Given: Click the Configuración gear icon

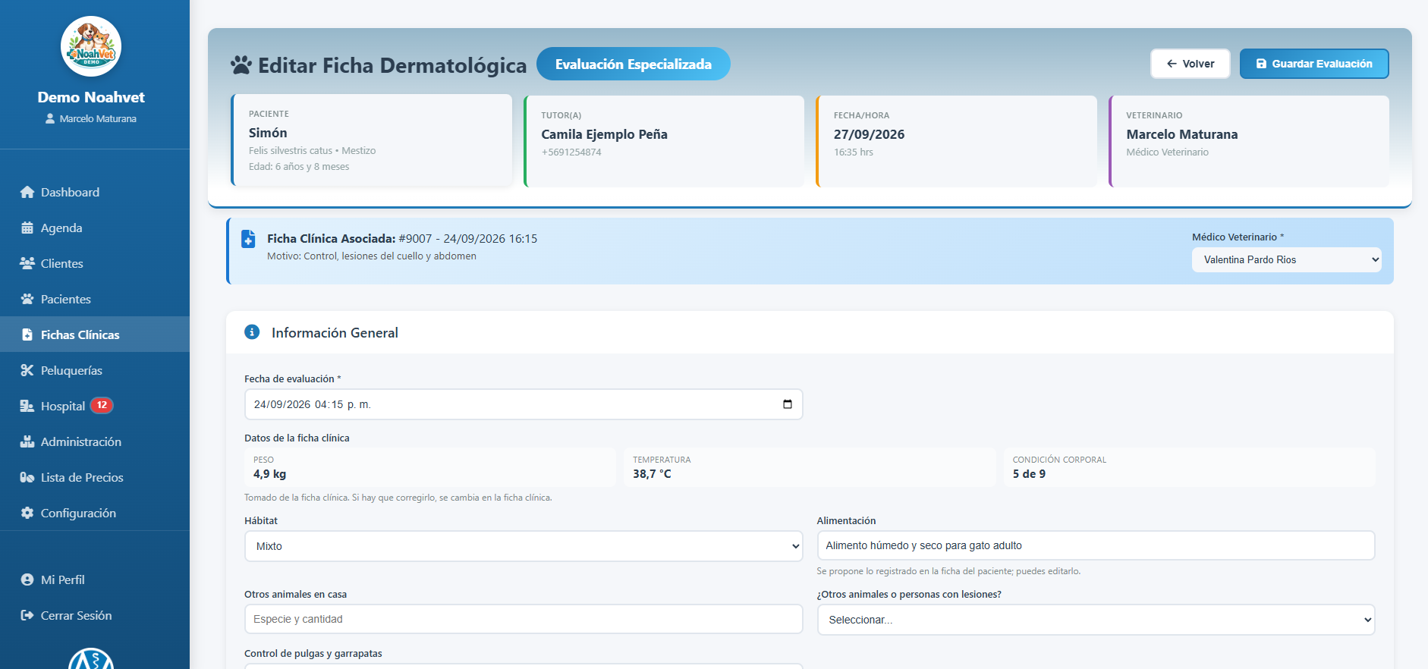Looking at the screenshot, I should pos(27,513).
